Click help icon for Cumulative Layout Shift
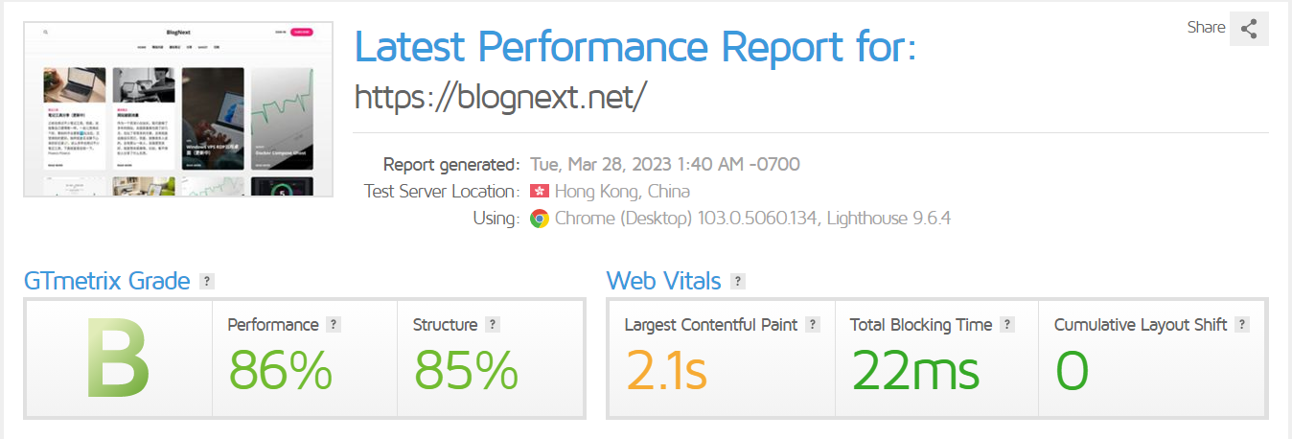 click(1242, 325)
